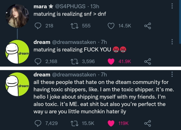Reply to dream's tweet with 2,168 replies
This screenshot has width=181, height=130.
point(38,62)
